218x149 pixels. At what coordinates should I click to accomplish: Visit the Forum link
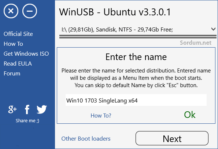(x=12, y=74)
